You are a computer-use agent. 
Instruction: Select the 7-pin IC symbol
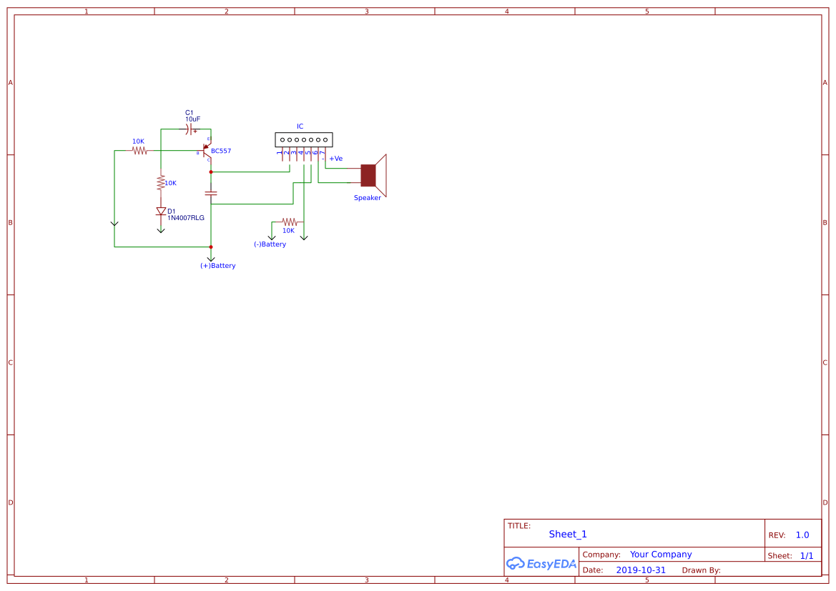(x=303, y=139)
